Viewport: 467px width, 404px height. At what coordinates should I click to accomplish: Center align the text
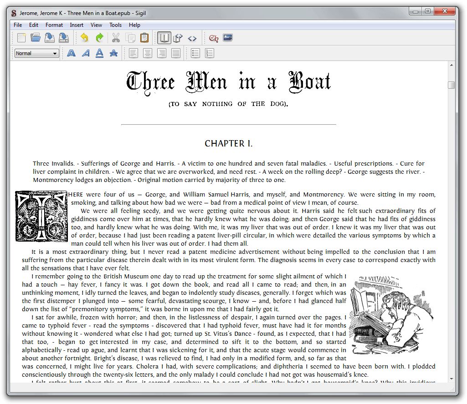[x=148, y=53]
